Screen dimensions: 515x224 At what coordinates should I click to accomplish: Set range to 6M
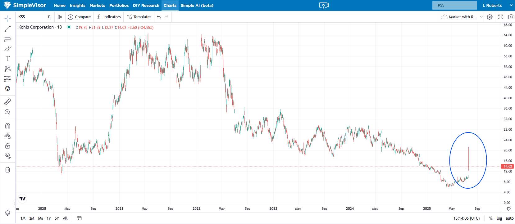pyautogui.click(x=40, y=218)
